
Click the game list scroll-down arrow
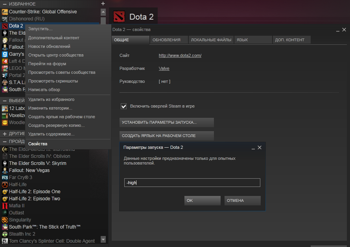[103, 240]
